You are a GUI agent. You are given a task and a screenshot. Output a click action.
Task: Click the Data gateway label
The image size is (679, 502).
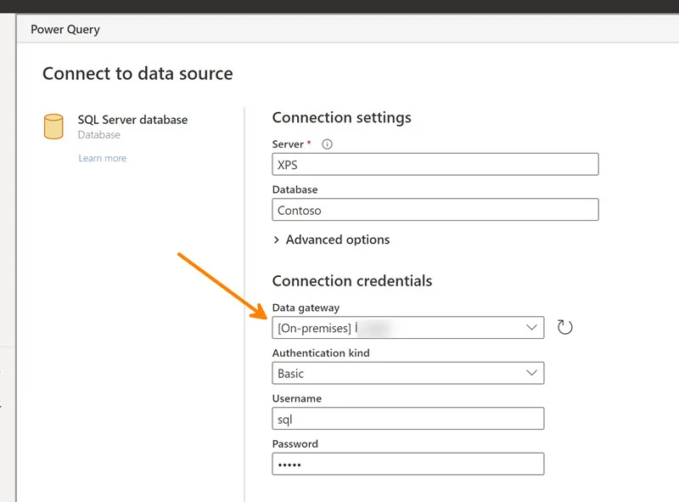point(306,307)
